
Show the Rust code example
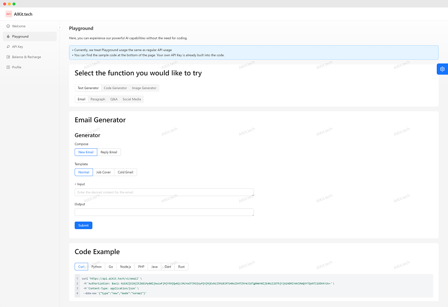[x=181, y=267]
